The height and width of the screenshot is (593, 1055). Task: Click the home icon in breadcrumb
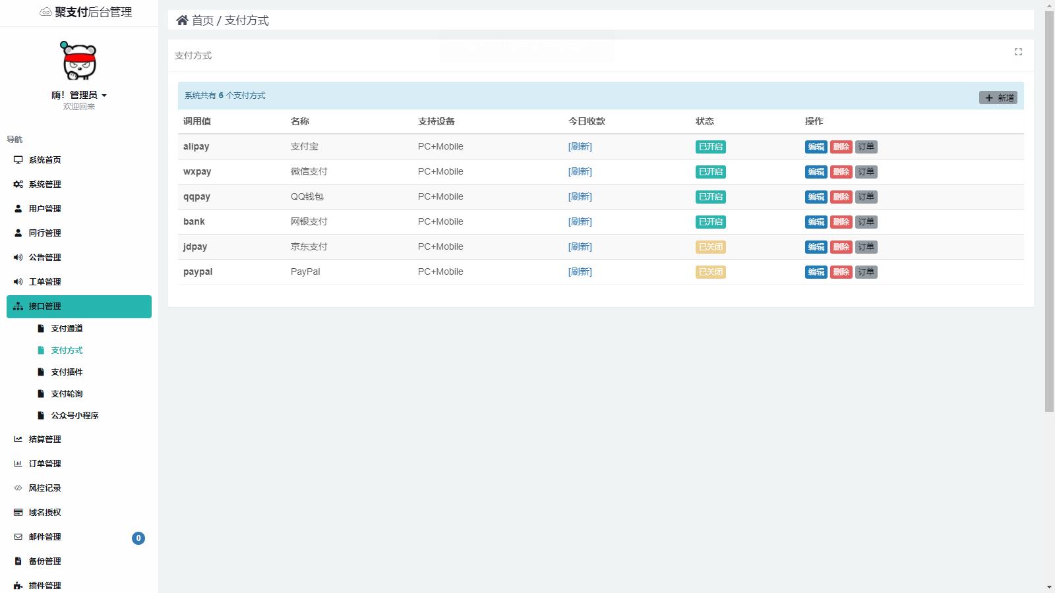click(182, 20)
